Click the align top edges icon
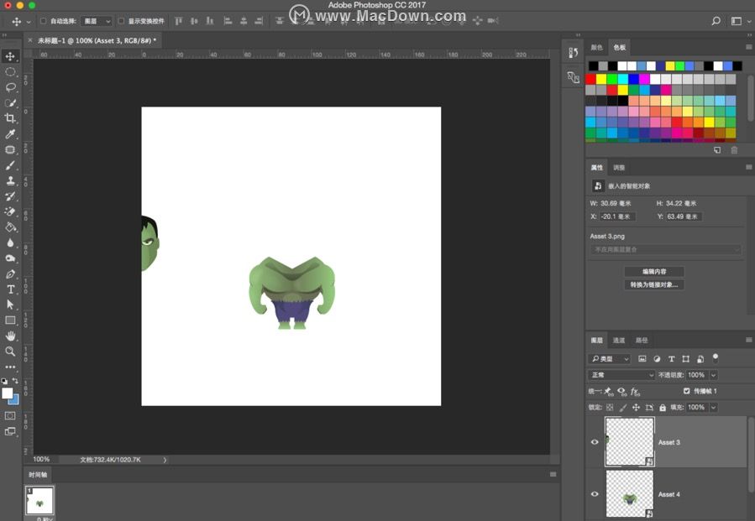The width and height of the screenshot is (755, 521). pos(179,21)
